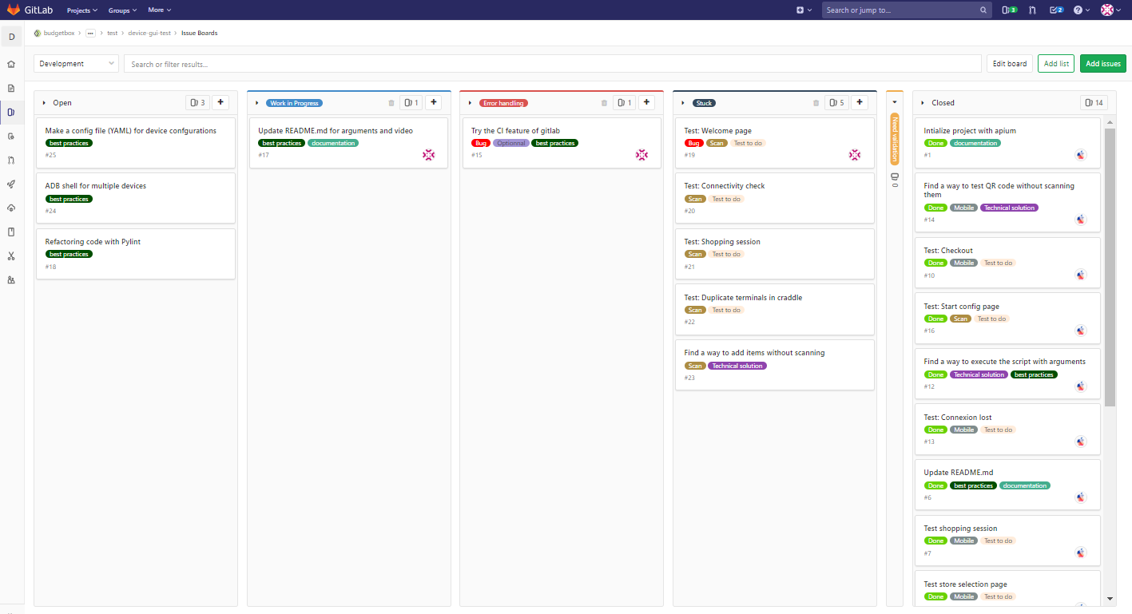
Task: Open Members icon at sidebar bottom
Action: coord(11,280)
